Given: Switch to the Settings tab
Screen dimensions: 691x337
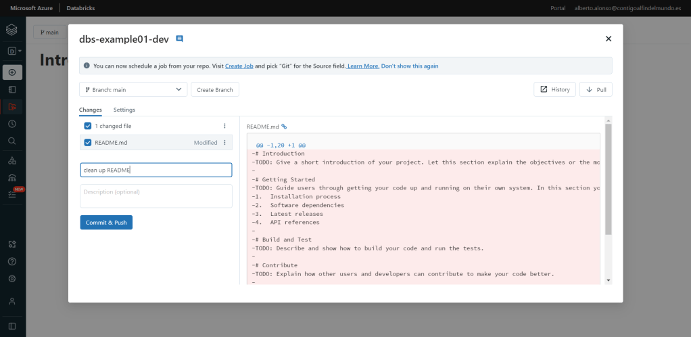Looking at the screenshot, I should point(124,110).
